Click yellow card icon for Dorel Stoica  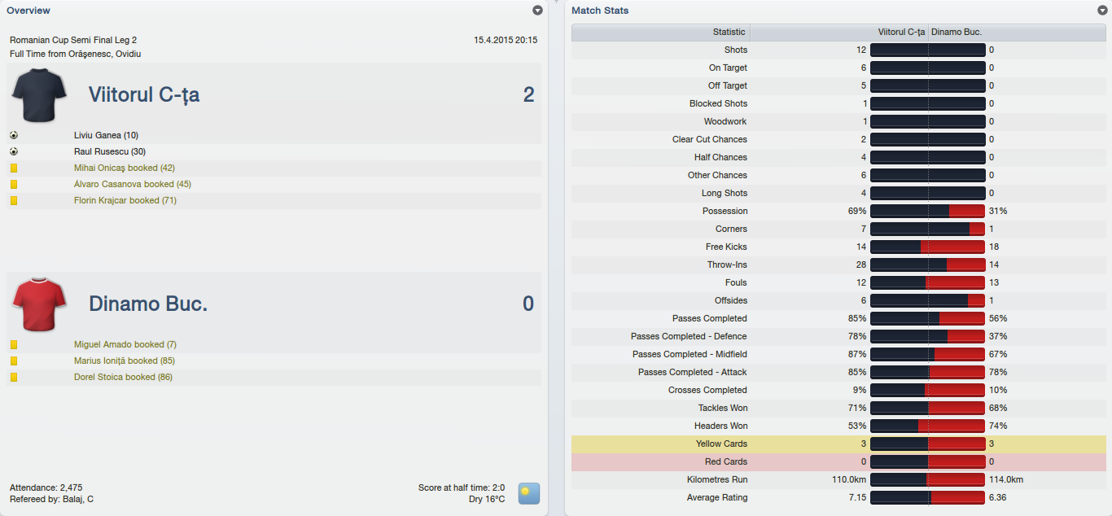pyautogui.click(x=14, y=377)
